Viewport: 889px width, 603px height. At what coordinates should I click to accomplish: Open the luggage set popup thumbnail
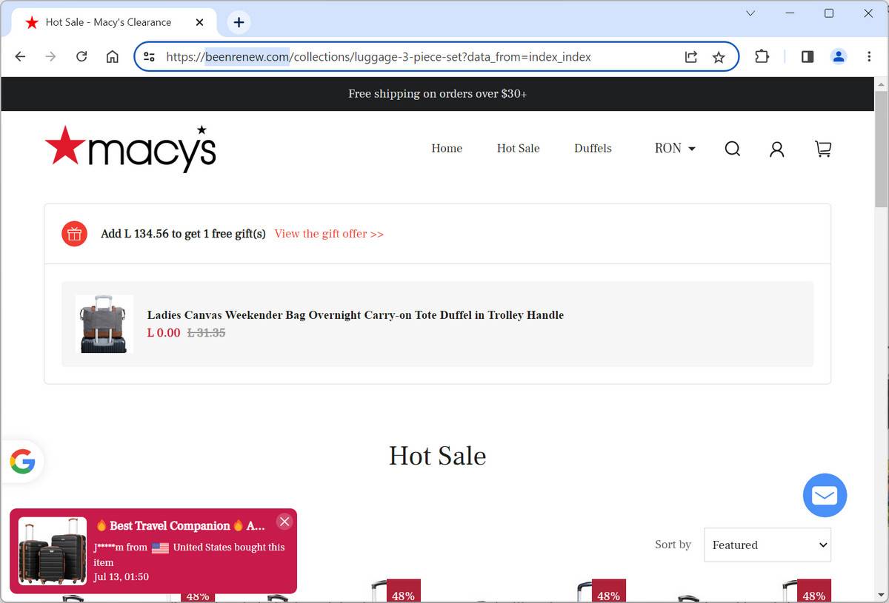point(53,551)
